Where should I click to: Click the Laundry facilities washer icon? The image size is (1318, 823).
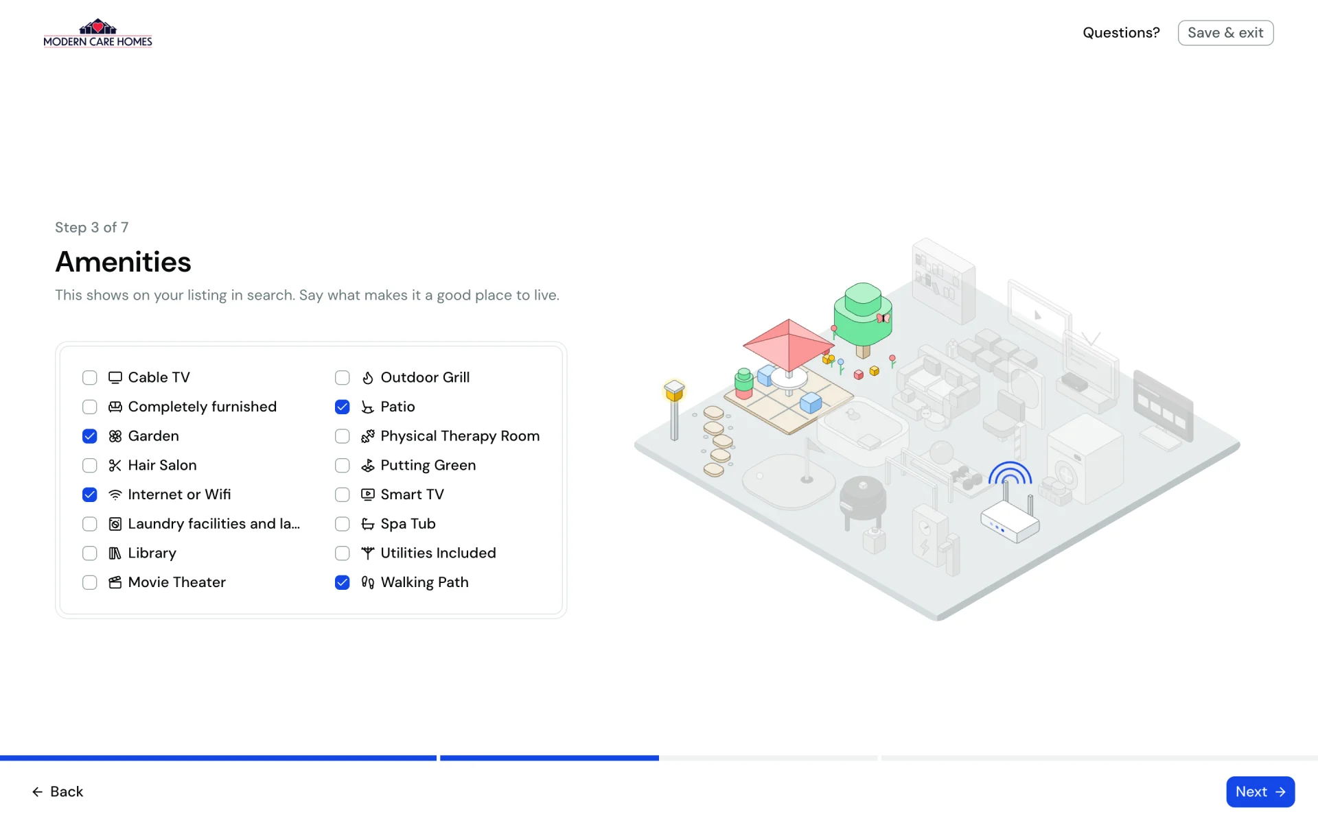(x=115, y=524)
